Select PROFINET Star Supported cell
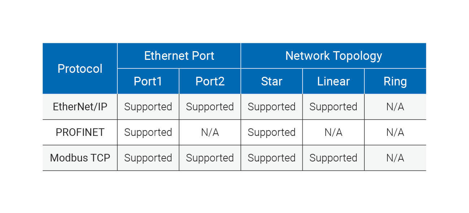Screen dimensions: 469x213 (272, 132)
